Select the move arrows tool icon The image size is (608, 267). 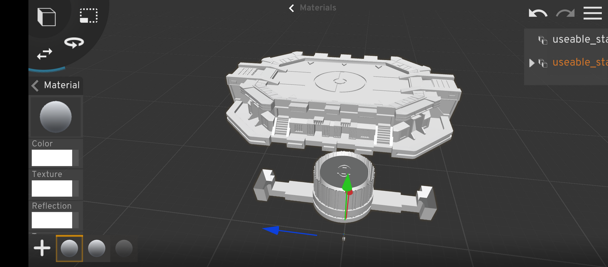coord(45,54)
